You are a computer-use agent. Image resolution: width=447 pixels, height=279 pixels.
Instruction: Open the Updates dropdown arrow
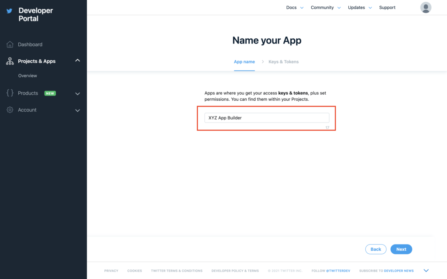point(370,8)
